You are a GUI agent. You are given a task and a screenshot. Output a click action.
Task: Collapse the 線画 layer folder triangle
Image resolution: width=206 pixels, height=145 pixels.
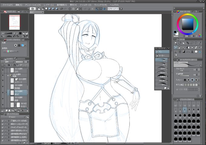pyautogui.click(x=8, y=76)
